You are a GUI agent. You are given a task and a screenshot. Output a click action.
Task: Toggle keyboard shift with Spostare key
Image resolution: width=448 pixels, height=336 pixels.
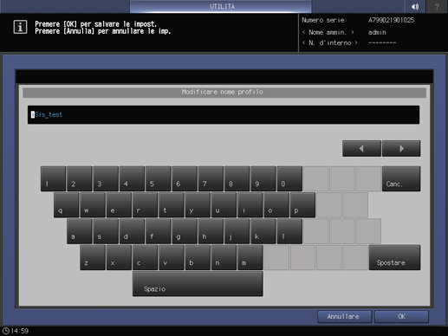point(394,258)
